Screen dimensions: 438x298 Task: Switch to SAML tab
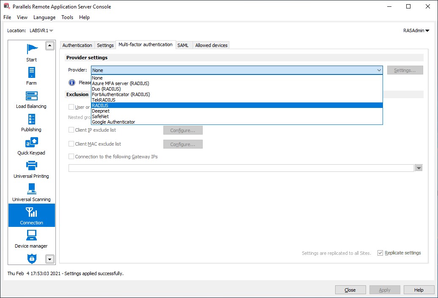click(183, 45)
